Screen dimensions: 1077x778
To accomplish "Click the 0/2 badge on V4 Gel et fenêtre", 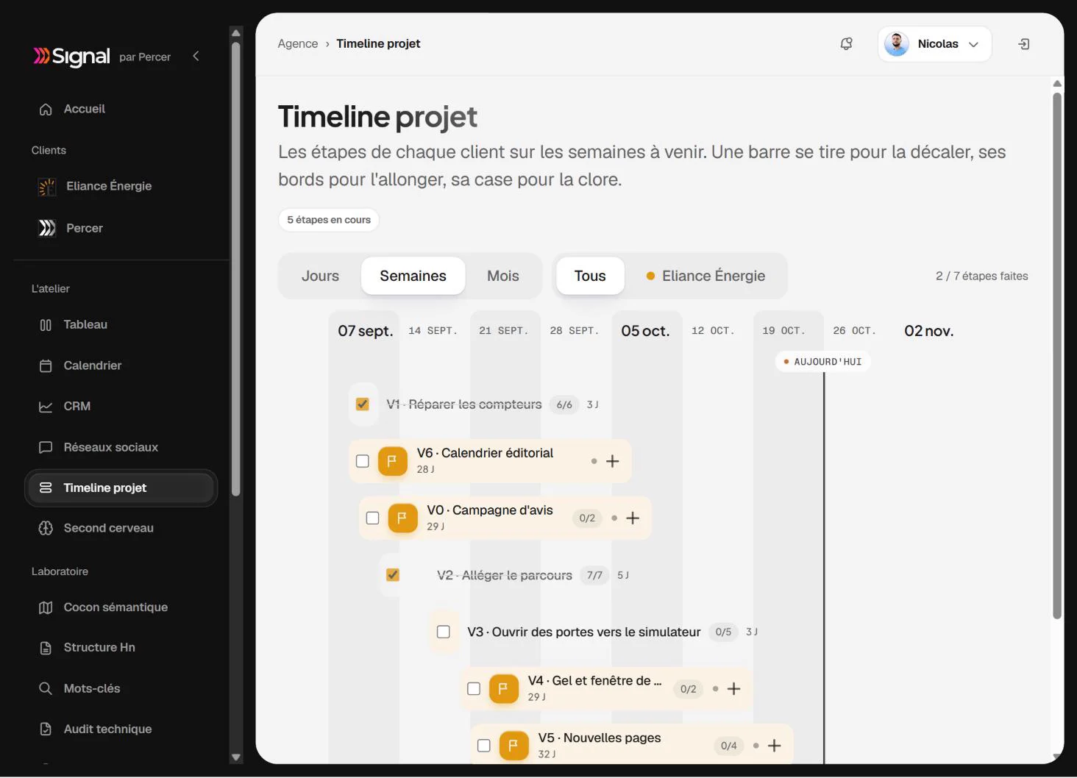I will [688, 689].
